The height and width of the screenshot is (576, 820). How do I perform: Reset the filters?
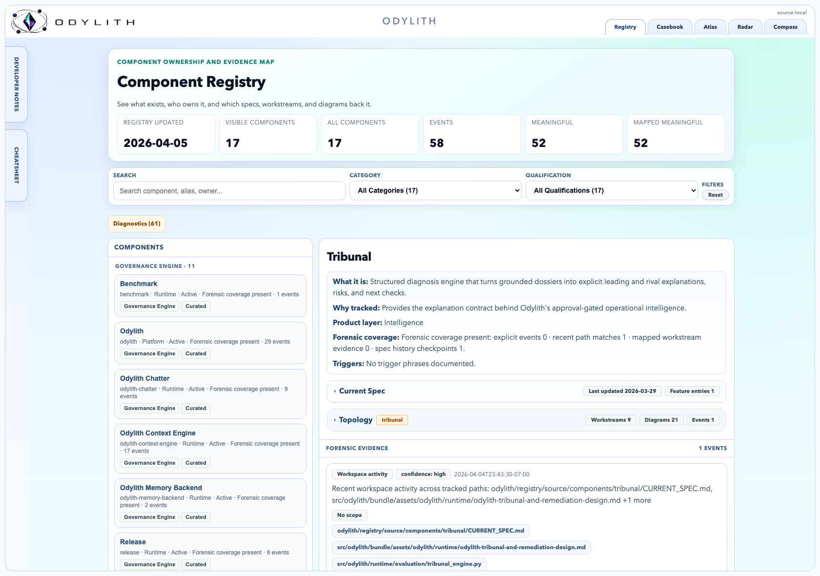pyautogui.click(x=716, y=195)
